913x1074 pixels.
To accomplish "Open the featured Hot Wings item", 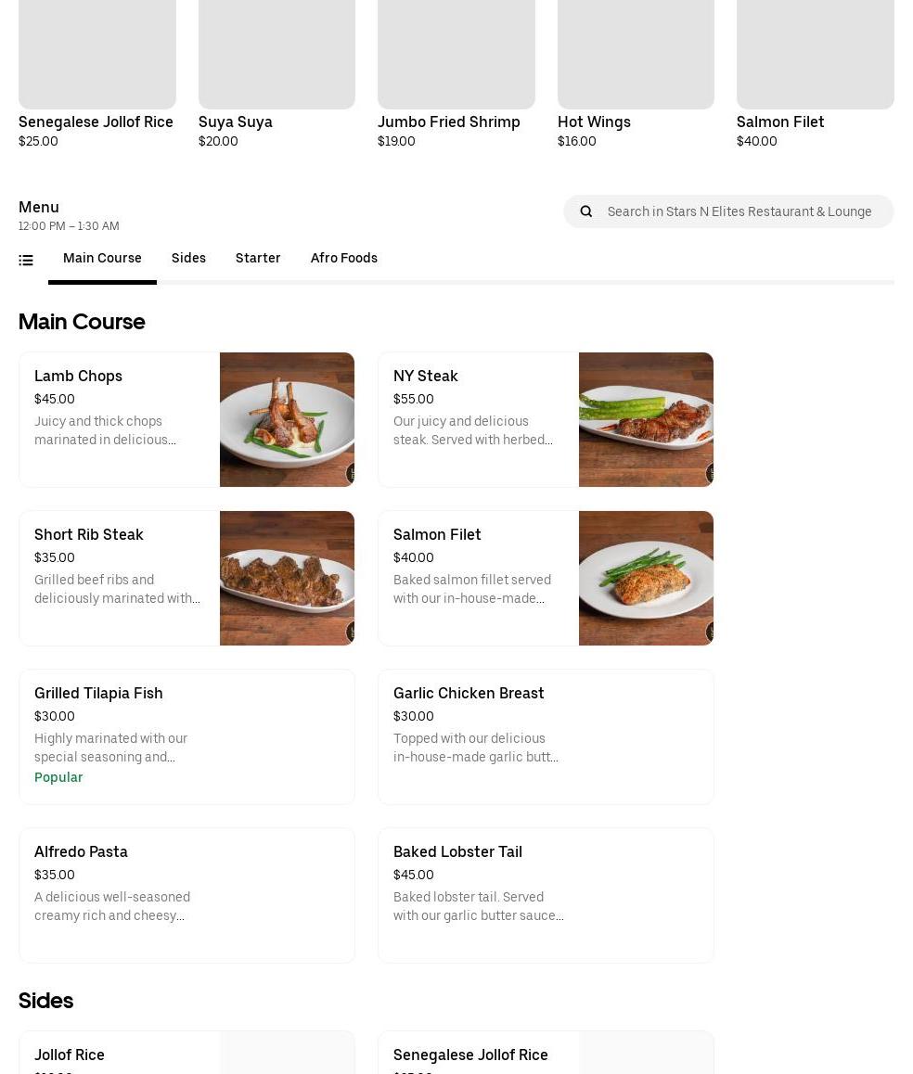I will point(636,74).
